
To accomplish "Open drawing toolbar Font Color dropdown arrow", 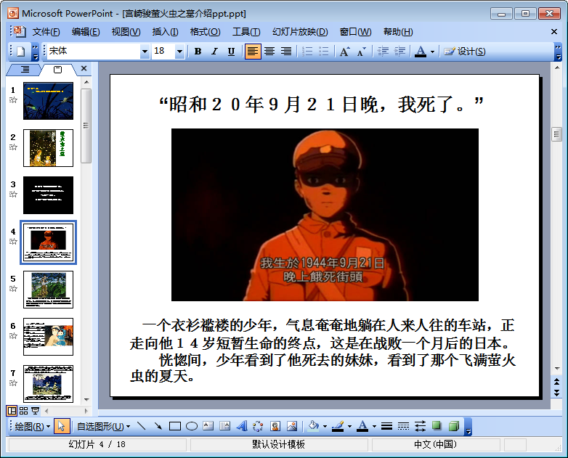I will tap(374, 427).
